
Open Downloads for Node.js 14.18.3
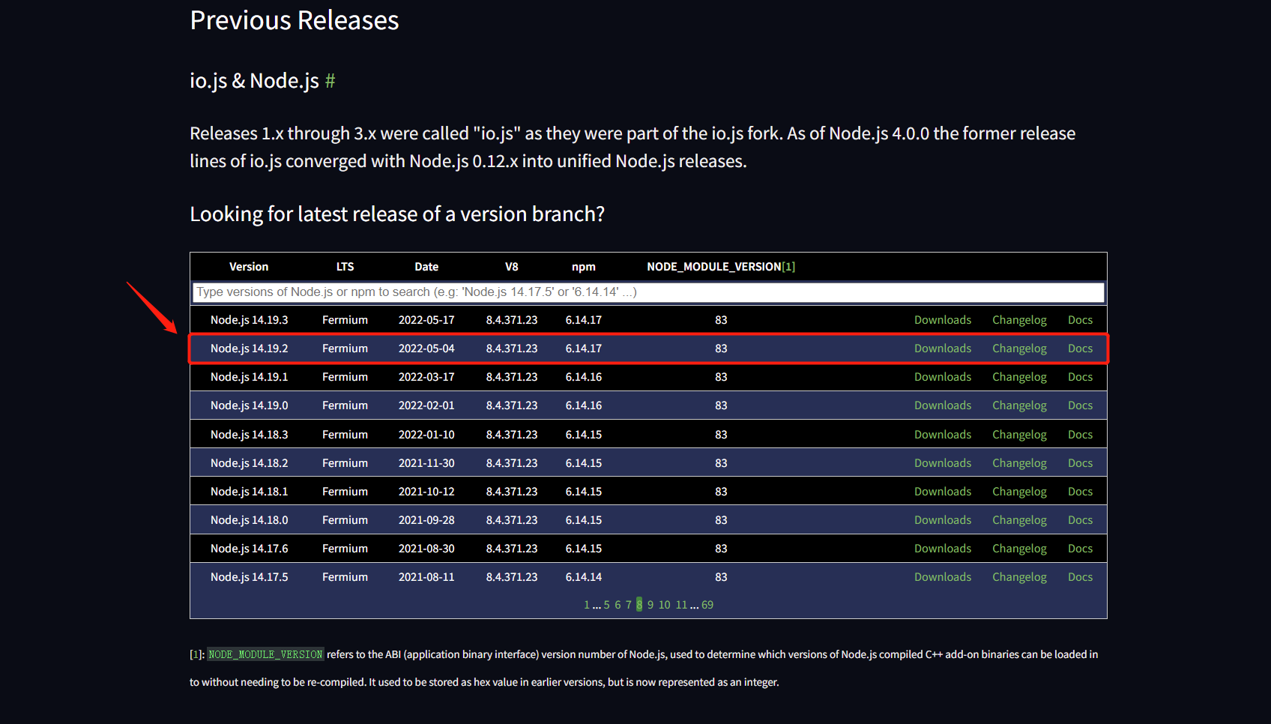(x=942, y=435)
